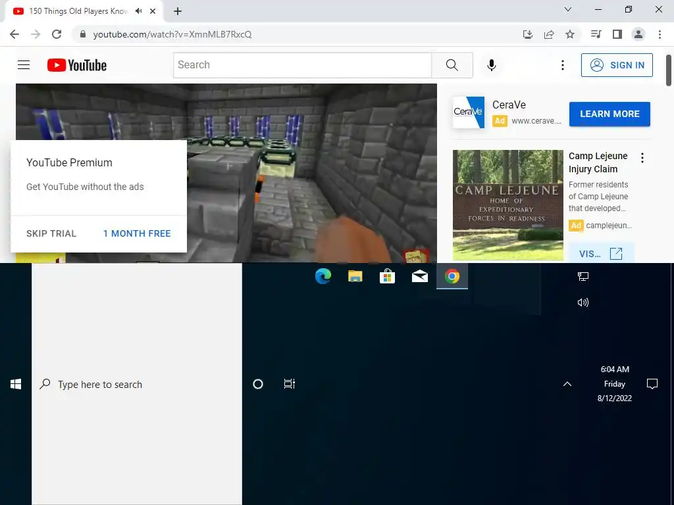The image size is (674, 505).
Task: Mute the tab via speaker icon
Action: (x=138, y=11)
